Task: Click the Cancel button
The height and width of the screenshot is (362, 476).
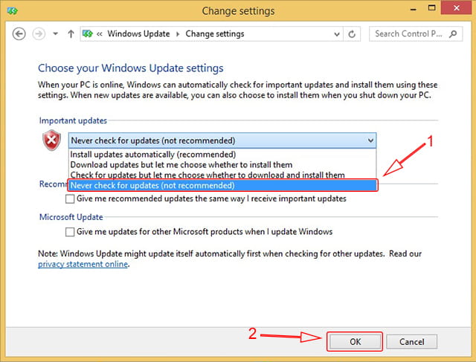Action: (x=411, y=342)
